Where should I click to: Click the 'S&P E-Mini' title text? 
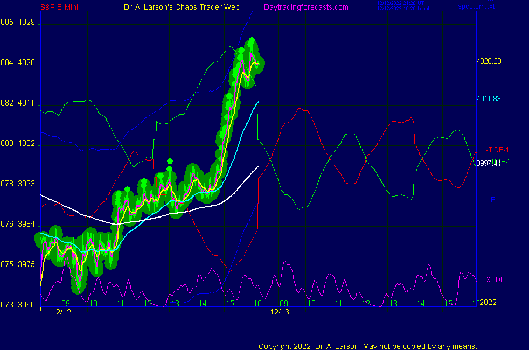tap(59, 7)
